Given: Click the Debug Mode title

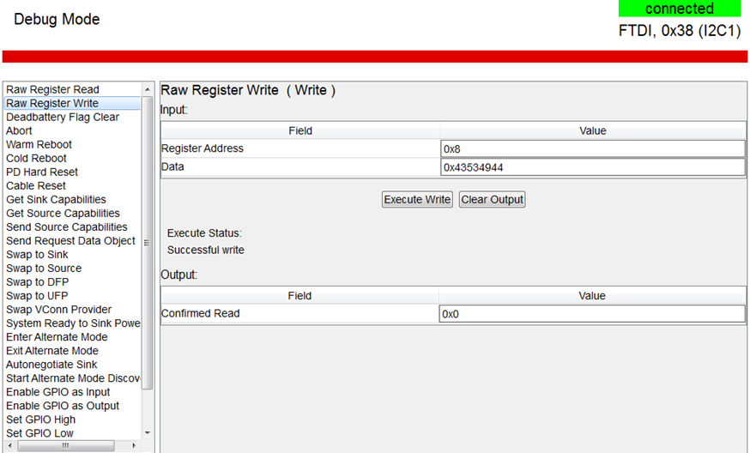Looking at the screenshot, I should 57,19.
